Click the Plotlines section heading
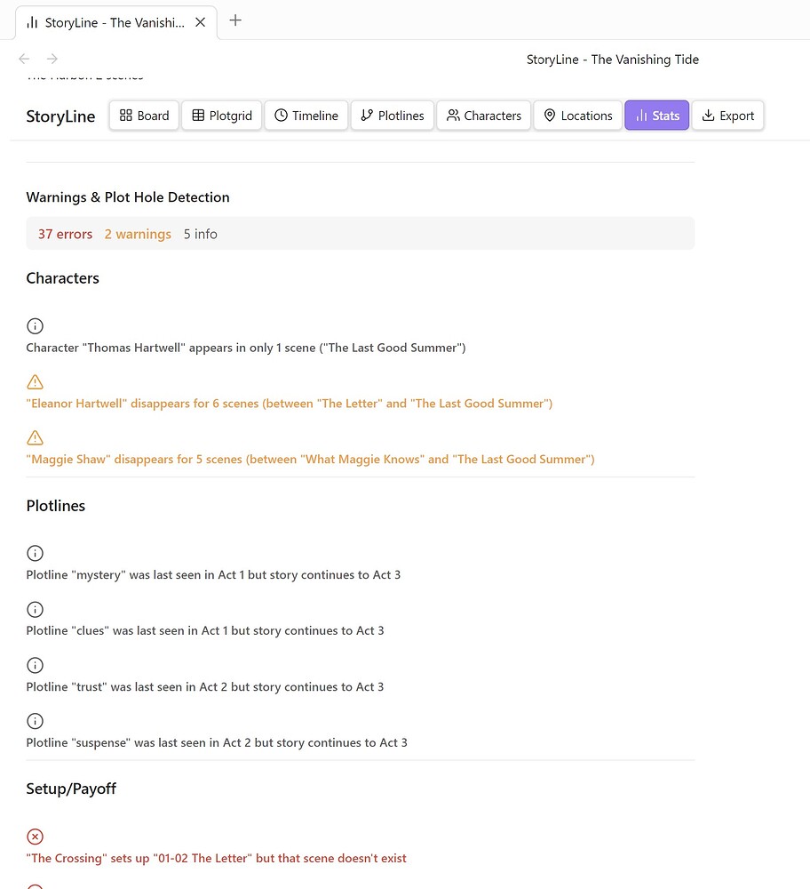 (56, 506)
